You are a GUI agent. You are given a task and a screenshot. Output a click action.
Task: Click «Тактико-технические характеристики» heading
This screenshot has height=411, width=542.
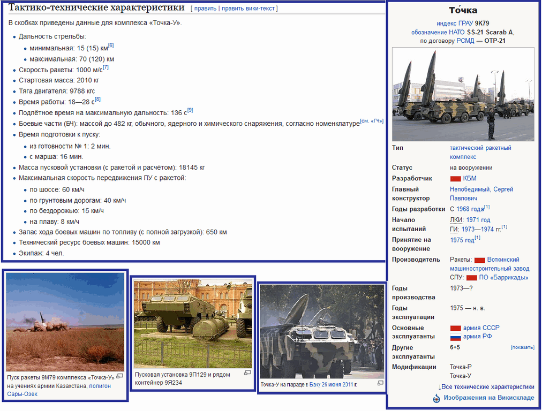pos(96,7)
